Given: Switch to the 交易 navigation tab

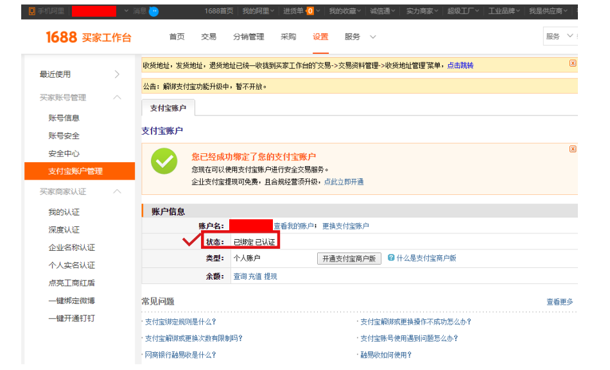Looking at the screenshot, I should click(209, 37).
